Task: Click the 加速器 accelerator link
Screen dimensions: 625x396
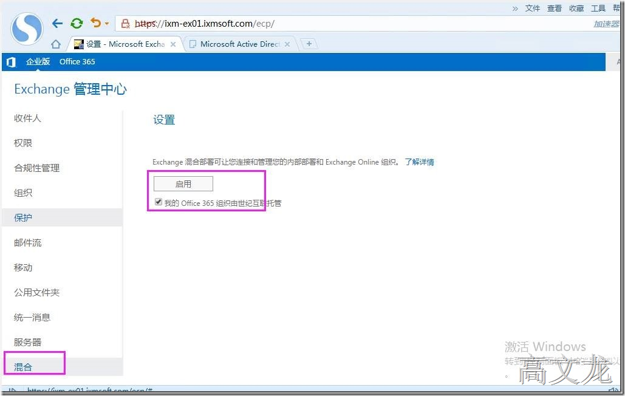Action: coord(606,24)
